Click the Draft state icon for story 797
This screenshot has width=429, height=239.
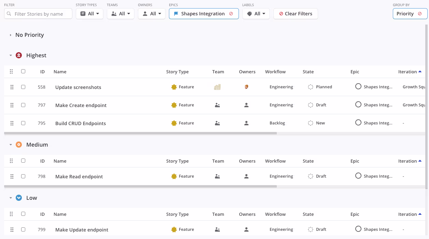coord(311,105)
